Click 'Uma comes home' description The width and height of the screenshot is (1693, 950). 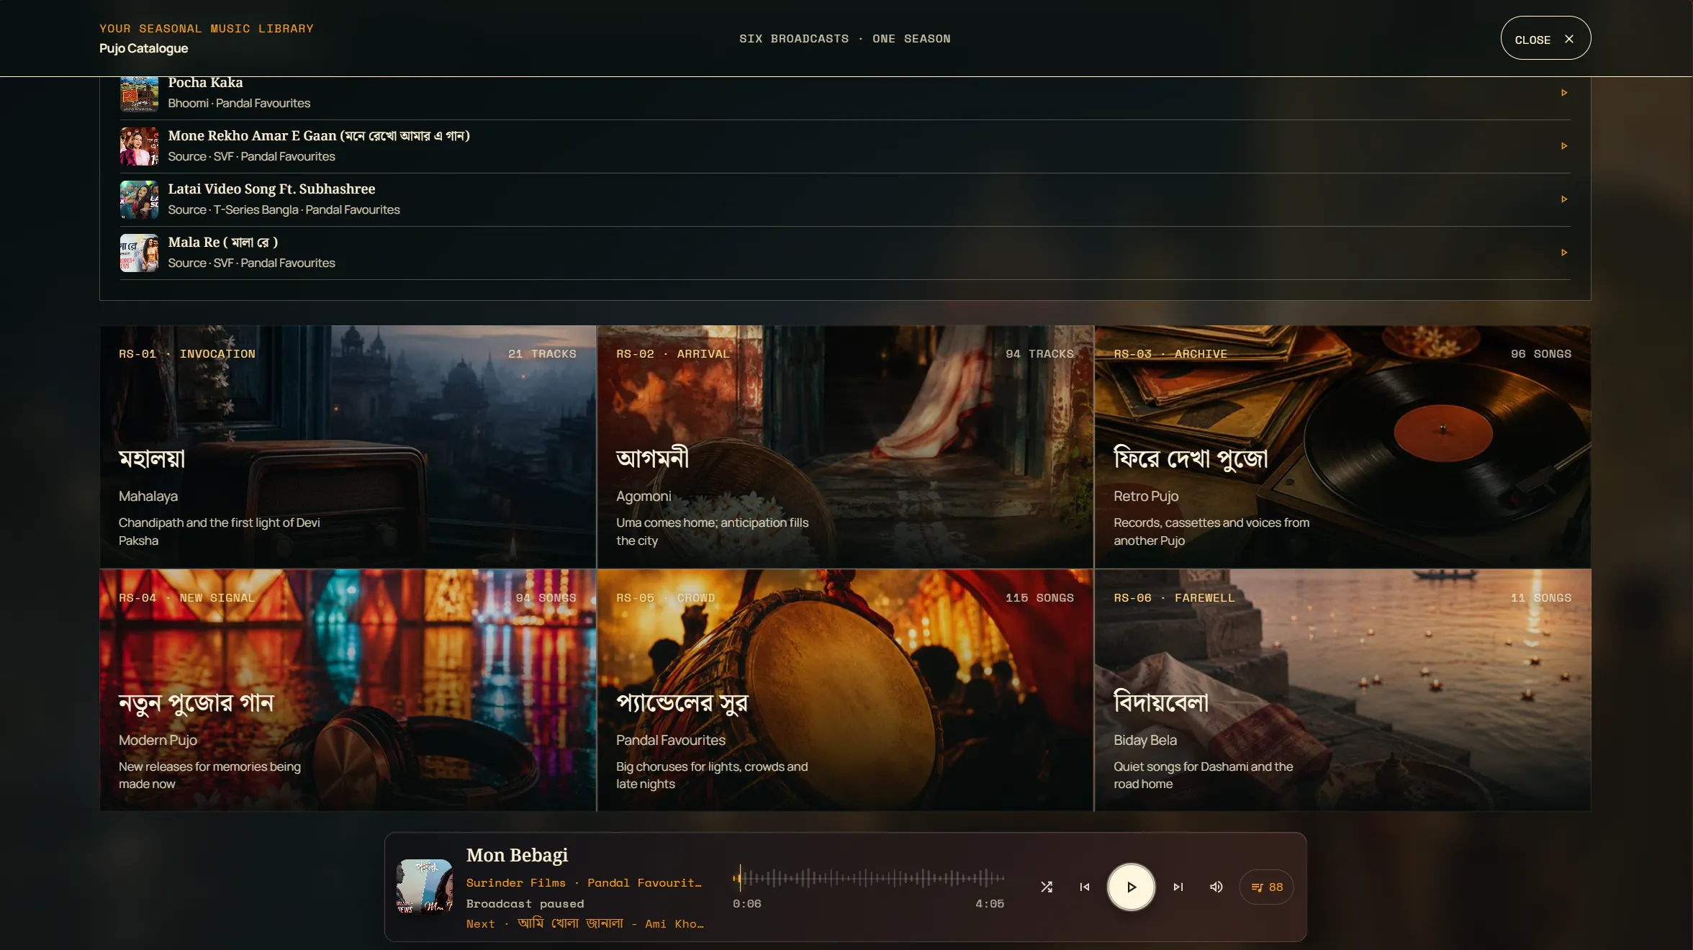[713, 532]
